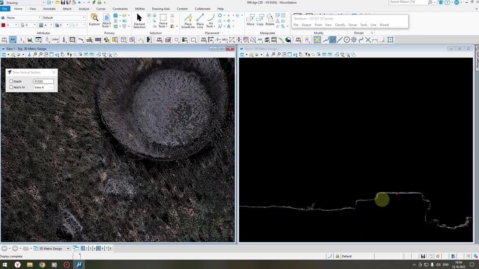Open the Help question mark icon
The image size is (479, 269).
[447, 2]
